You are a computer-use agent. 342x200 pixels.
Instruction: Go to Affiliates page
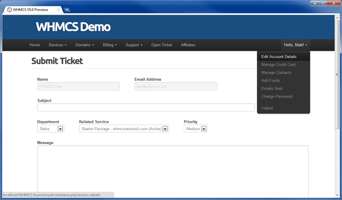(x=188, y=45)
